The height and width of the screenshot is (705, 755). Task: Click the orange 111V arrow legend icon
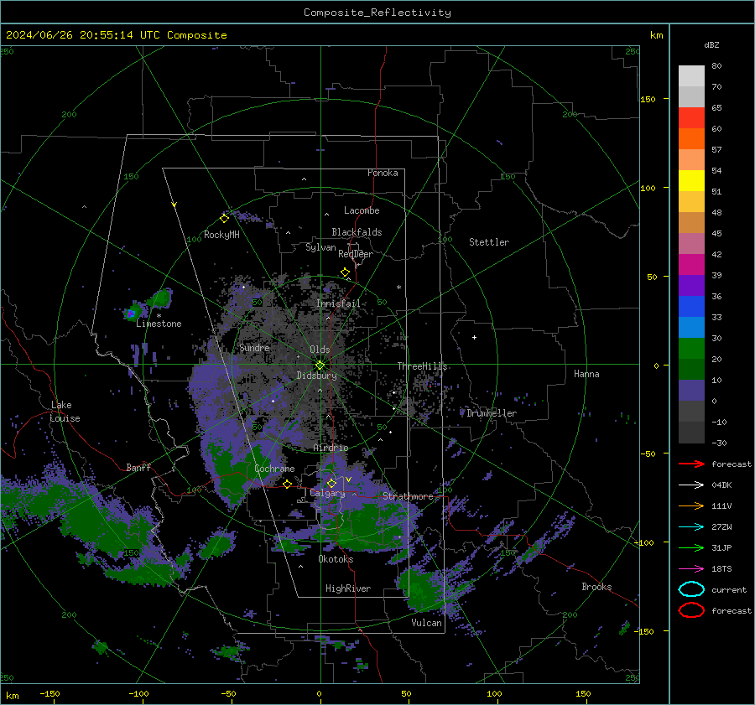tap(691, 505)
